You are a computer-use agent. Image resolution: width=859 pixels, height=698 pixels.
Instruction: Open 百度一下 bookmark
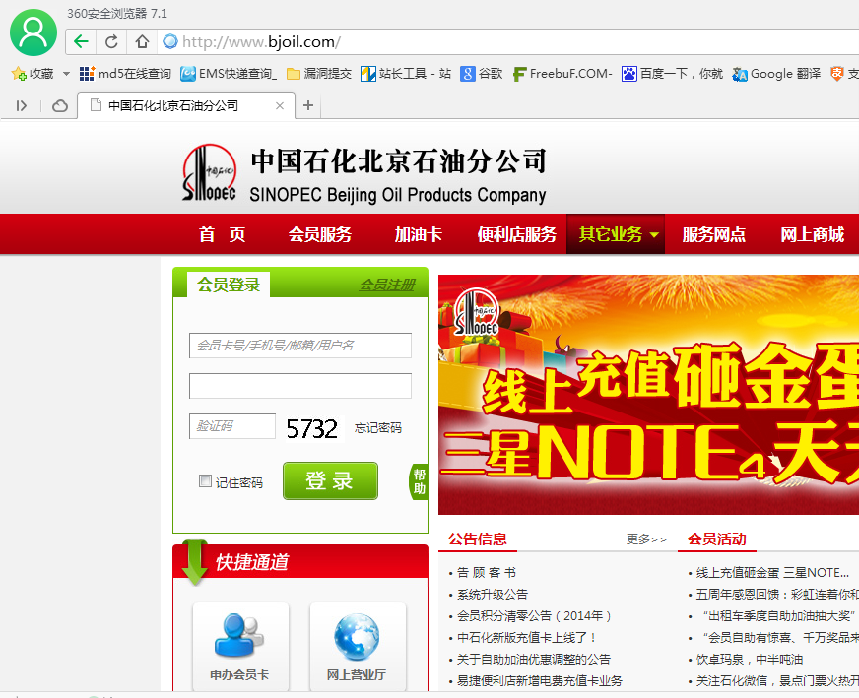(672, 74)
